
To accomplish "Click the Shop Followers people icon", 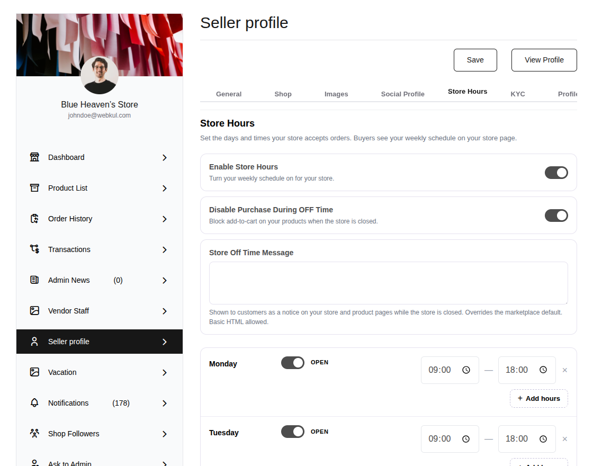I will tap(34, 433).
